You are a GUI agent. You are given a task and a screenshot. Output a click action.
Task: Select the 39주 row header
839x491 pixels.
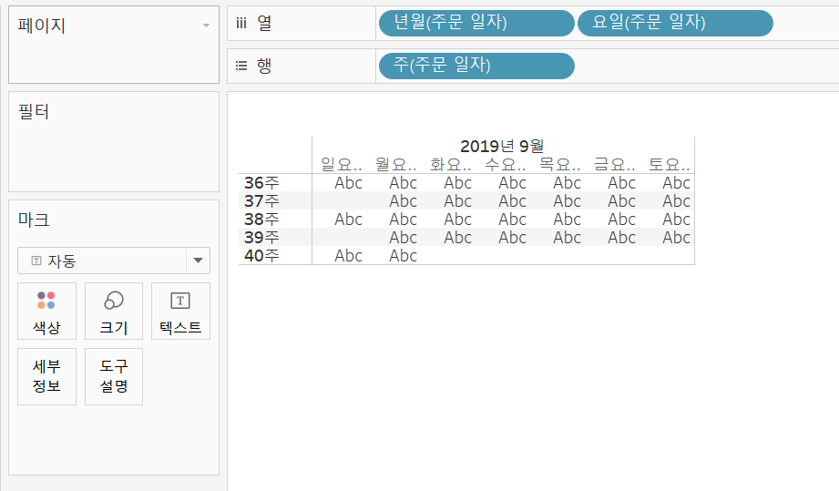pyautogui.click(x=261, y=238)
